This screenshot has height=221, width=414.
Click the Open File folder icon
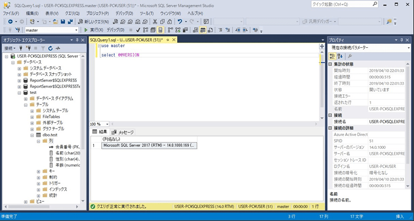56,22
